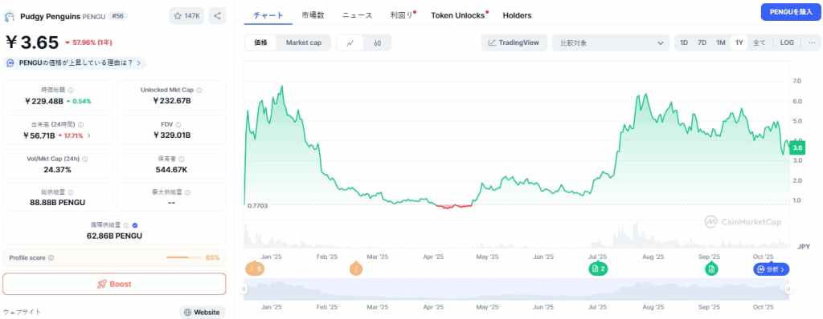The image size is (823, 319).
Task: Click right handle of chart range slider
Action: point(788,289)
